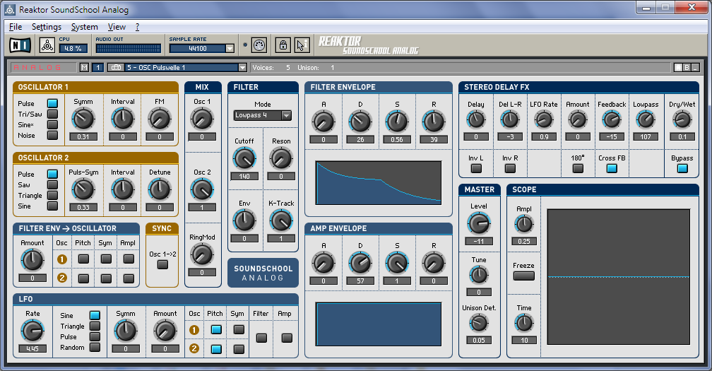
Task: Click the Scope waveform display
Action: point(619,277)
